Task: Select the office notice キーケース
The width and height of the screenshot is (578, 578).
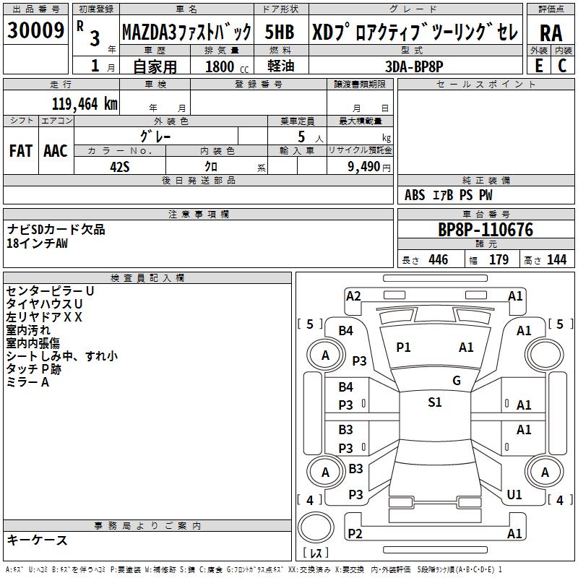Action: pyautogui.click(x=37, y=540)
